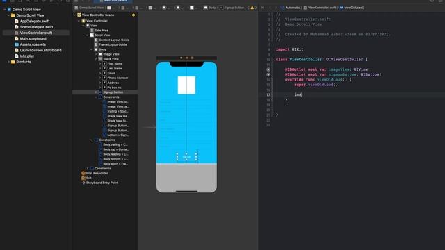
Task: Select the Signup Button outline row
Action: (x=105, y=92)
